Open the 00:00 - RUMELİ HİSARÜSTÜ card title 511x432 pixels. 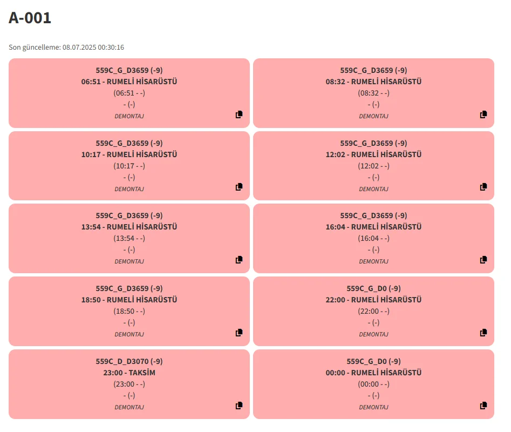tap(373, 373)
